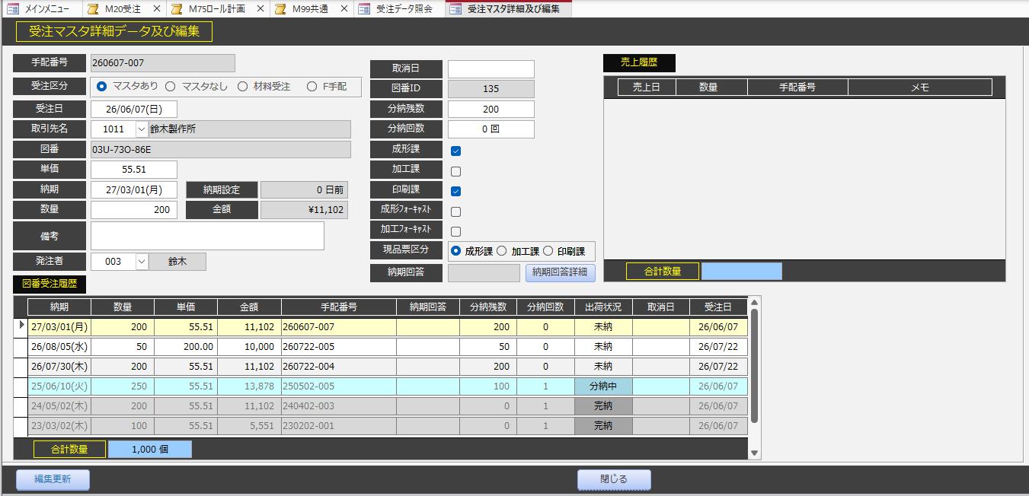Select マスタなし radio button
This screenshot has width=1029, height=496.
[171, 87]
